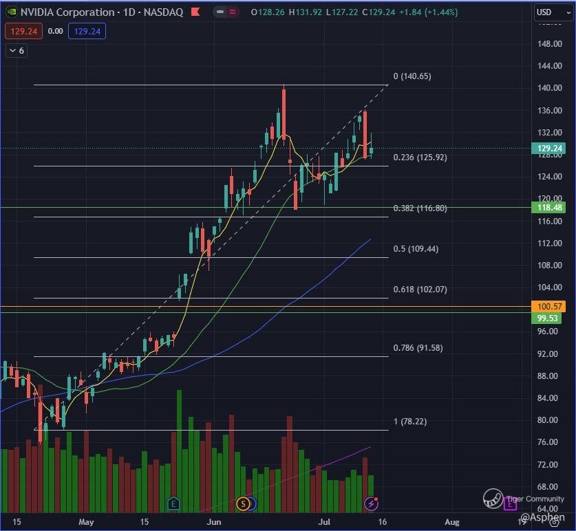Viewport: 576px width, 531px height.
Task: Click the NVIDIA logo icon
Action: click(x=12, y=12)
